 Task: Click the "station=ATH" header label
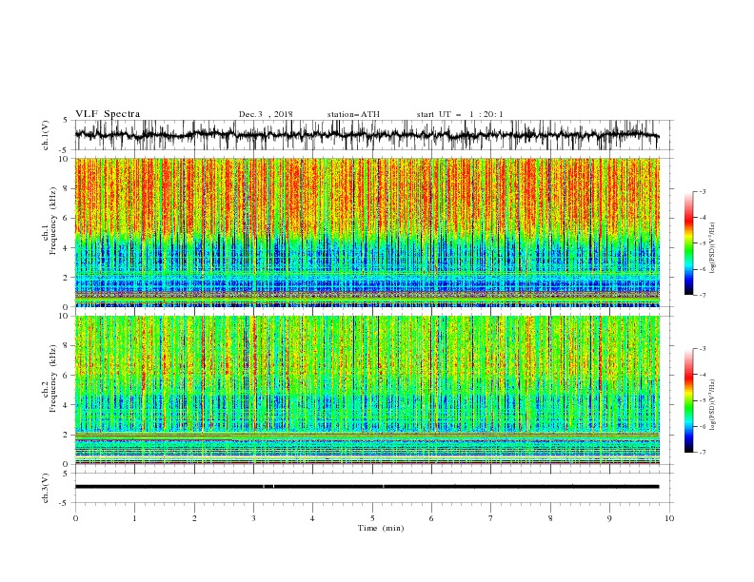[x=353, y=114]
